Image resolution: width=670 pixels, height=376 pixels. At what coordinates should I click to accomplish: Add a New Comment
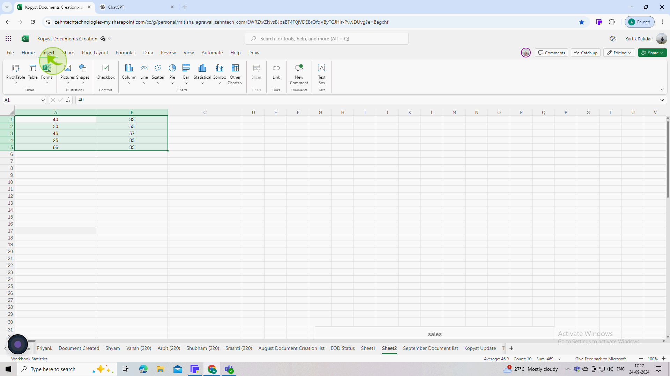[299, 74]
